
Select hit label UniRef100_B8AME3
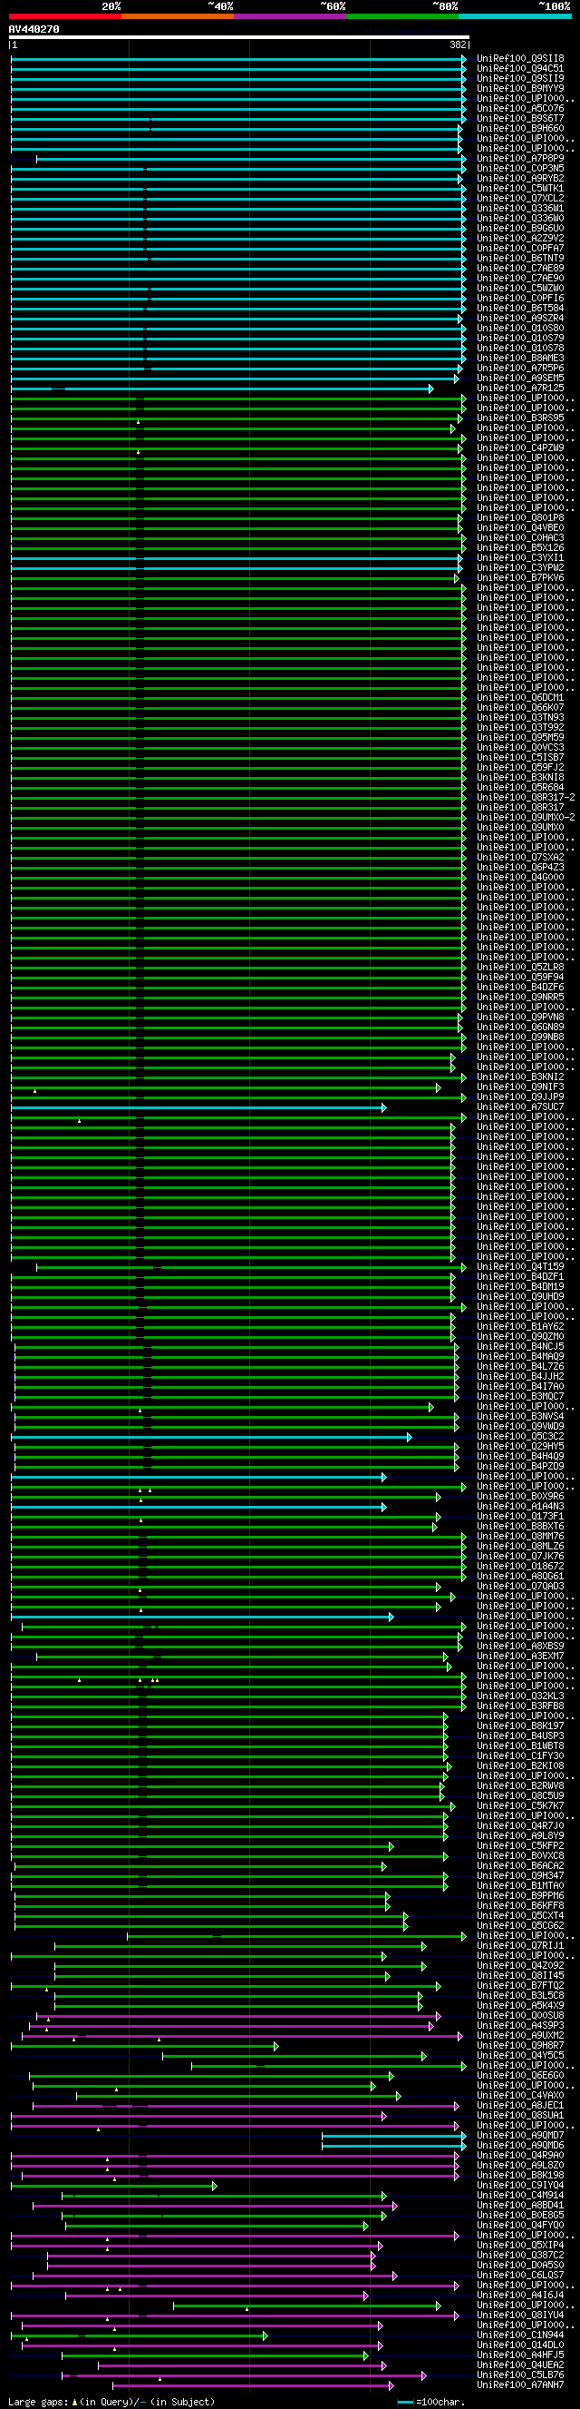(520, 359)
